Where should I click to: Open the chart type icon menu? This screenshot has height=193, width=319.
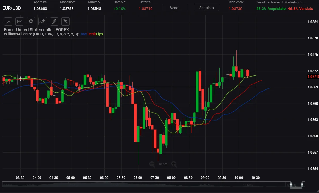tap(20, 21)
